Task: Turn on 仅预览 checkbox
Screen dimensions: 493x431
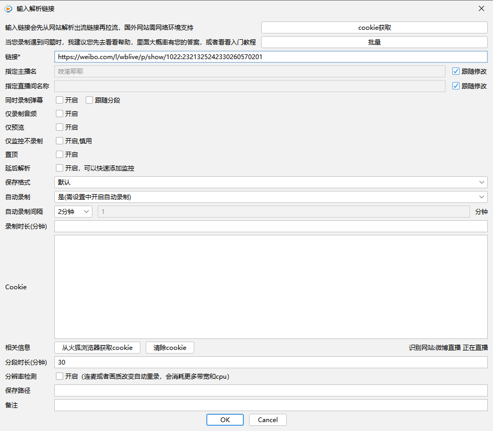Action: (x=60, y=127)
